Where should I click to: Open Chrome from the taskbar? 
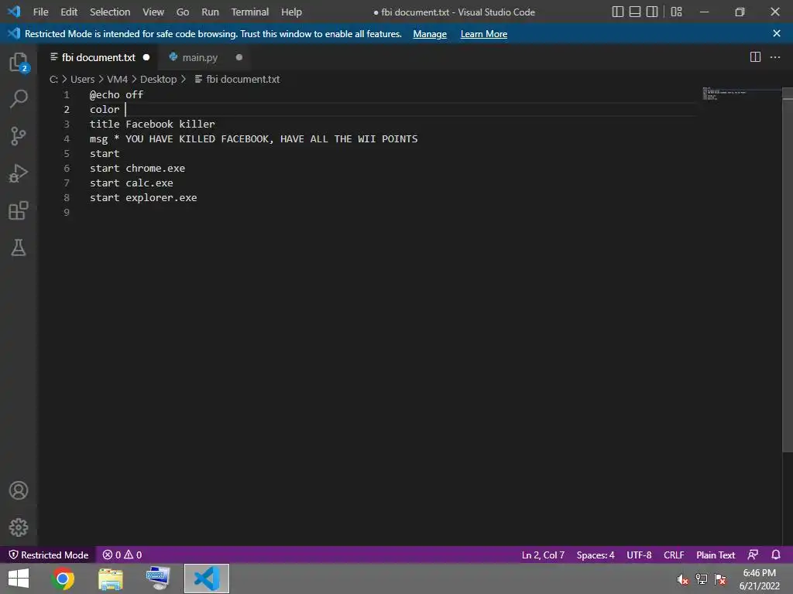pyautogui.click(x=63, y=579)
